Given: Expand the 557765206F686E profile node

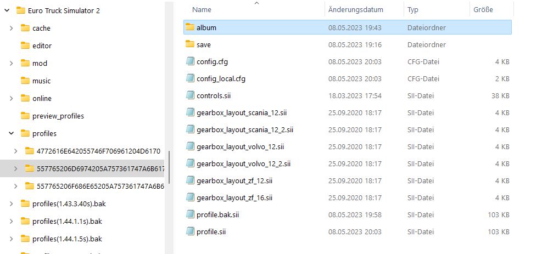Looking at the screenshot, I should click(x=16, y=186).
